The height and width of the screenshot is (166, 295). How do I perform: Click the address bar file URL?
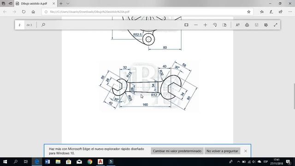click(x=89, y=12)
